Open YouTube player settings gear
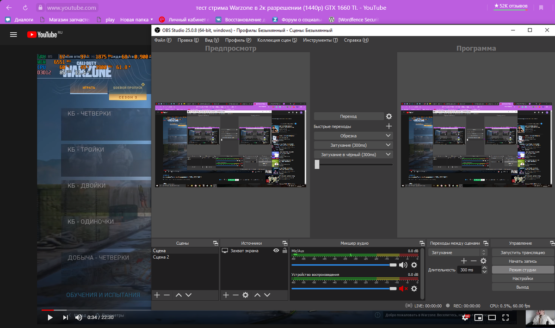This screenshot has height=328, width=555. click(466, 317)
